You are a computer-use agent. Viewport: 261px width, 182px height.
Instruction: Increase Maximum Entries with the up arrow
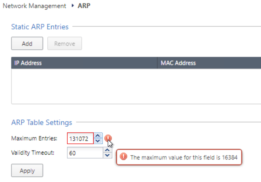pos(98,136)
